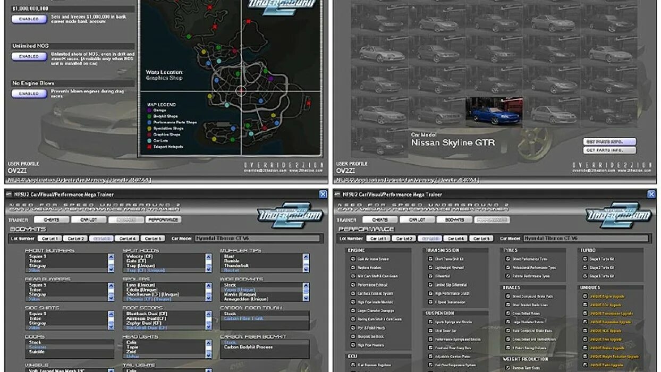The width and height of the screenshot is (661, 372).
Task: Choose Car Lot 1 in Performance window
Action: pos(378,239)
